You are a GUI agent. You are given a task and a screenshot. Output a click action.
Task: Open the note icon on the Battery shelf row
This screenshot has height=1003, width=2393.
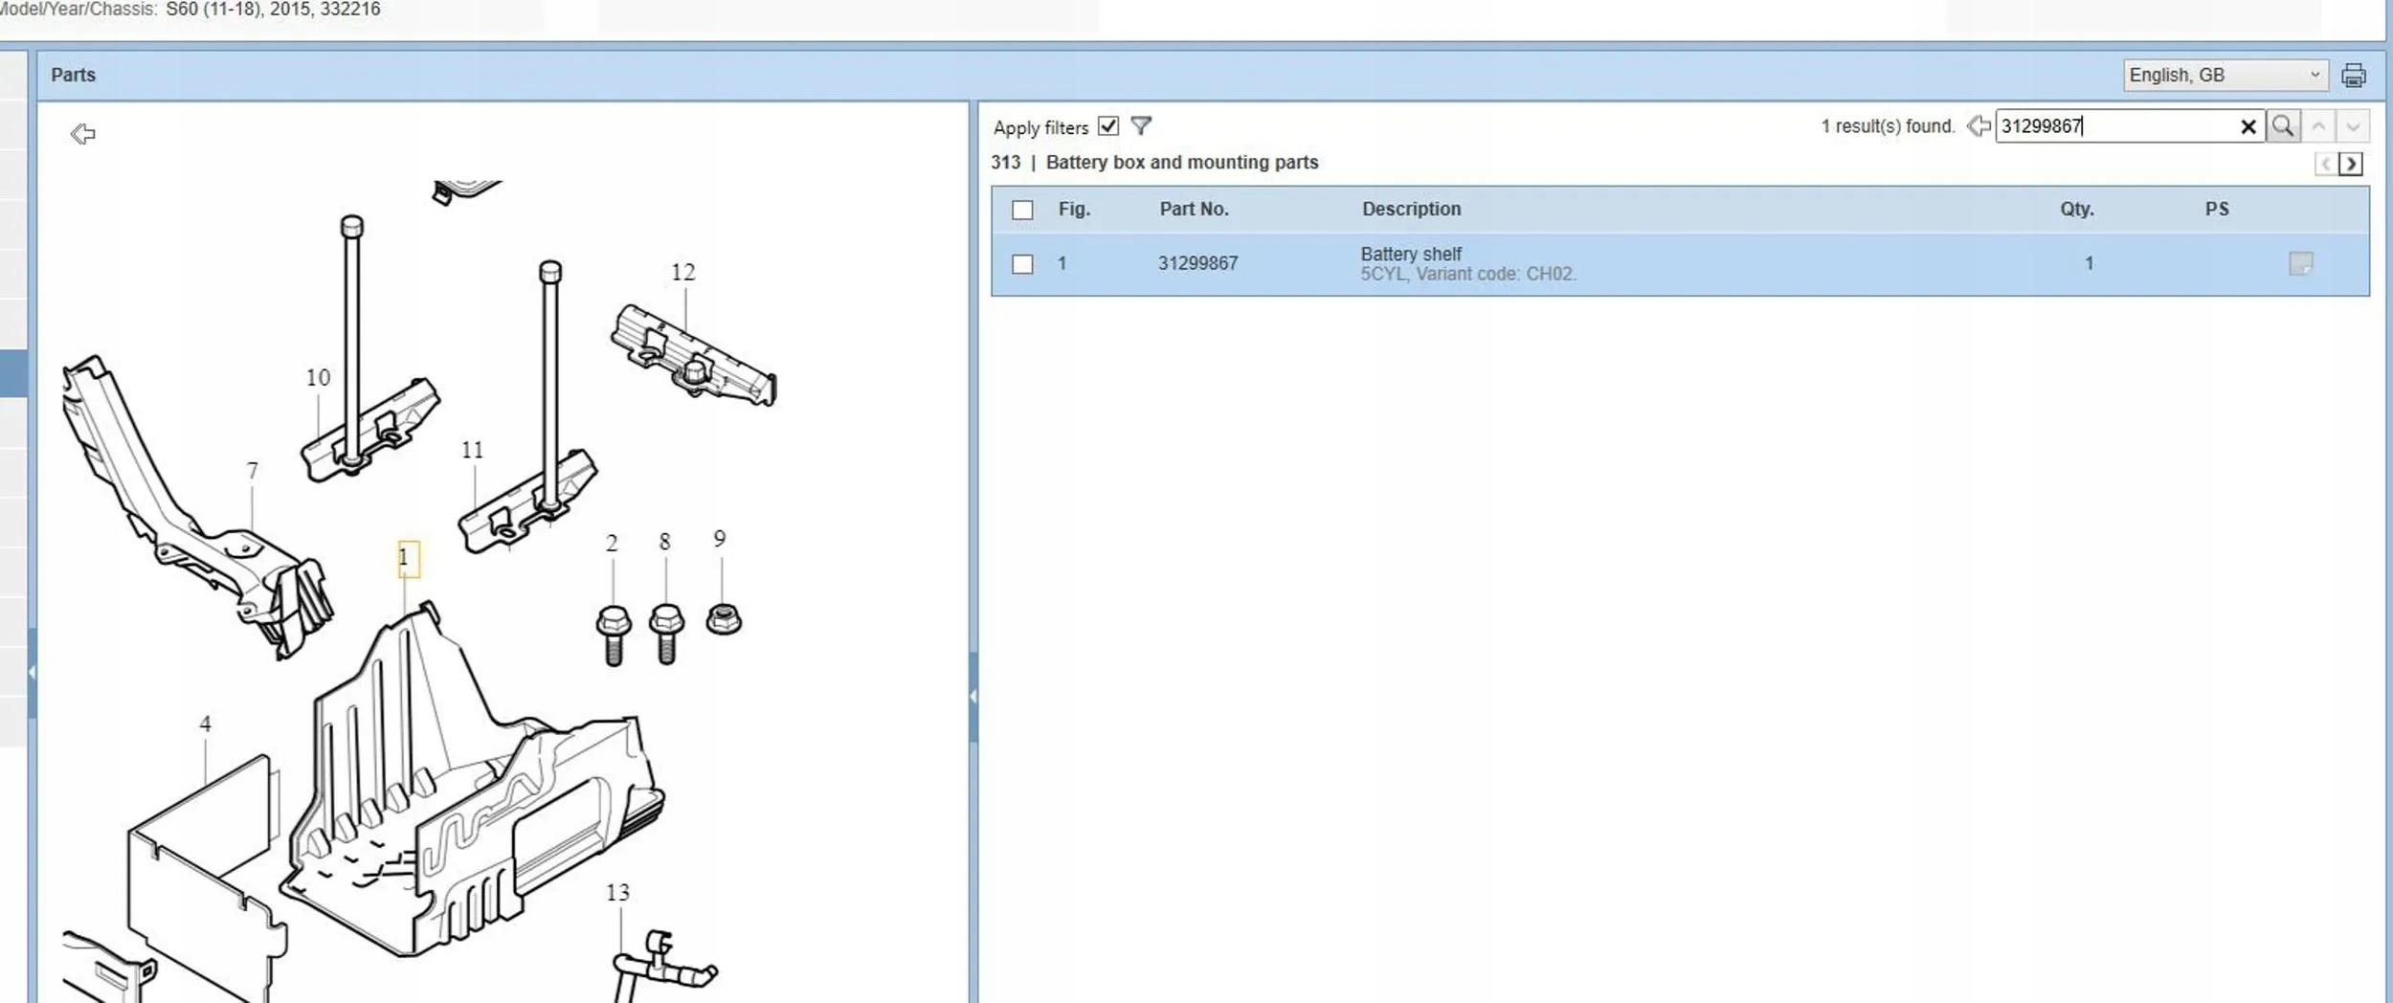[x=2300, y=263]
